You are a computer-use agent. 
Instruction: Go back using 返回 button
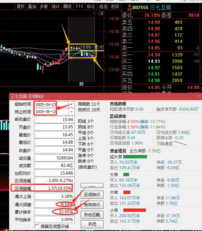[x=115, y=6]
